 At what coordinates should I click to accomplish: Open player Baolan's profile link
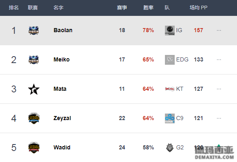pos(63,30)
